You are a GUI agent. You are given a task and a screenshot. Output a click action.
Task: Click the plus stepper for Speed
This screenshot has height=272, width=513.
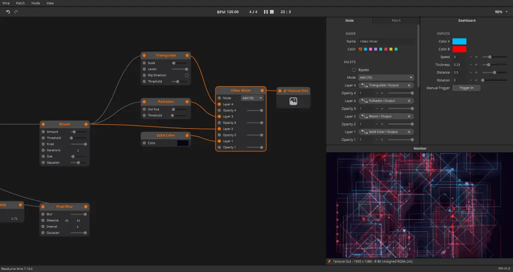point(476,57)
